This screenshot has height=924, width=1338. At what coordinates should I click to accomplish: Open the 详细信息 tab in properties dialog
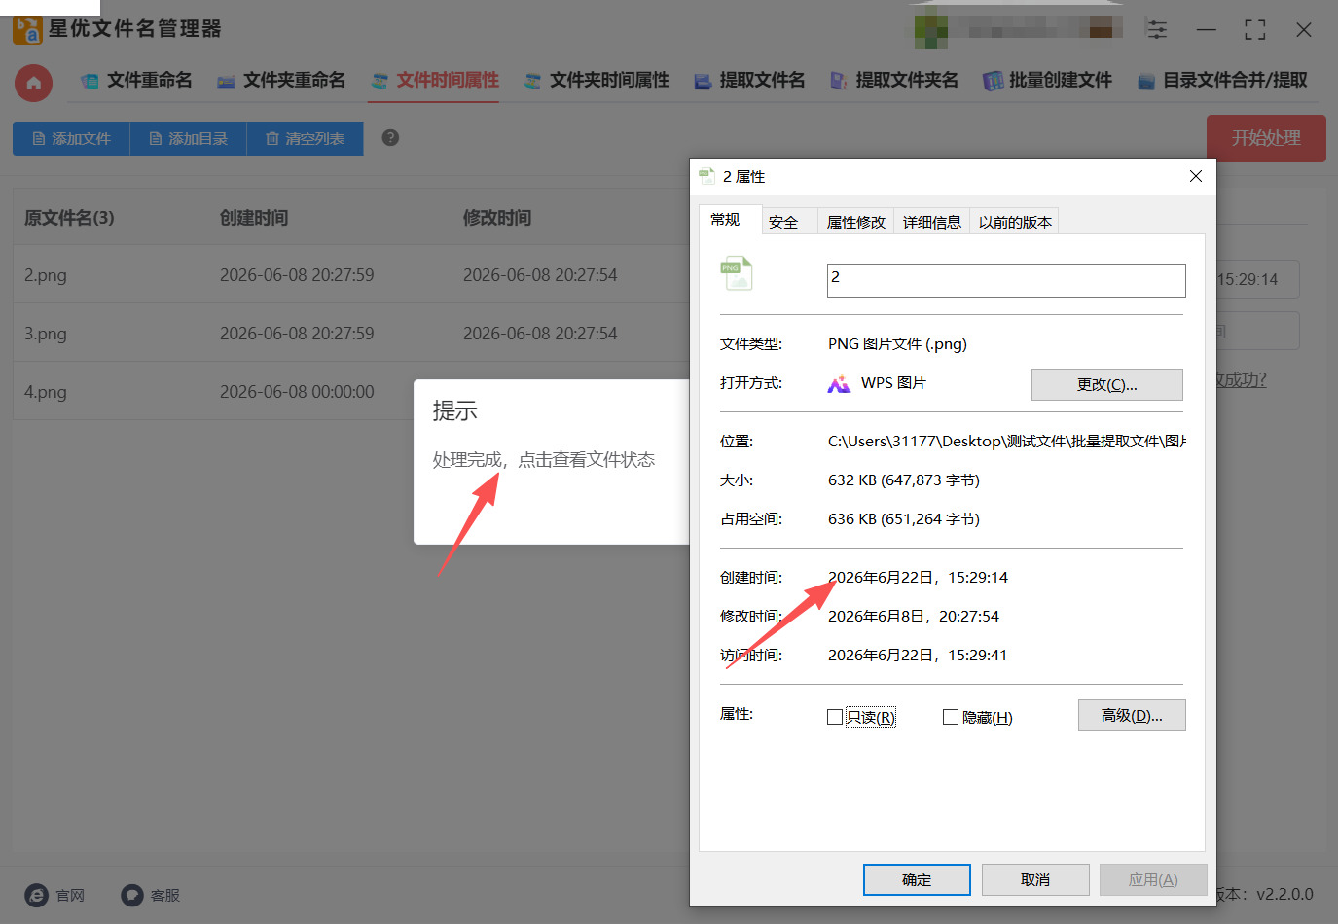[932, 222]
